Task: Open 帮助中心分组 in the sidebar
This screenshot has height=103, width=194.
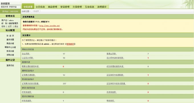Action: pos(10,47)
